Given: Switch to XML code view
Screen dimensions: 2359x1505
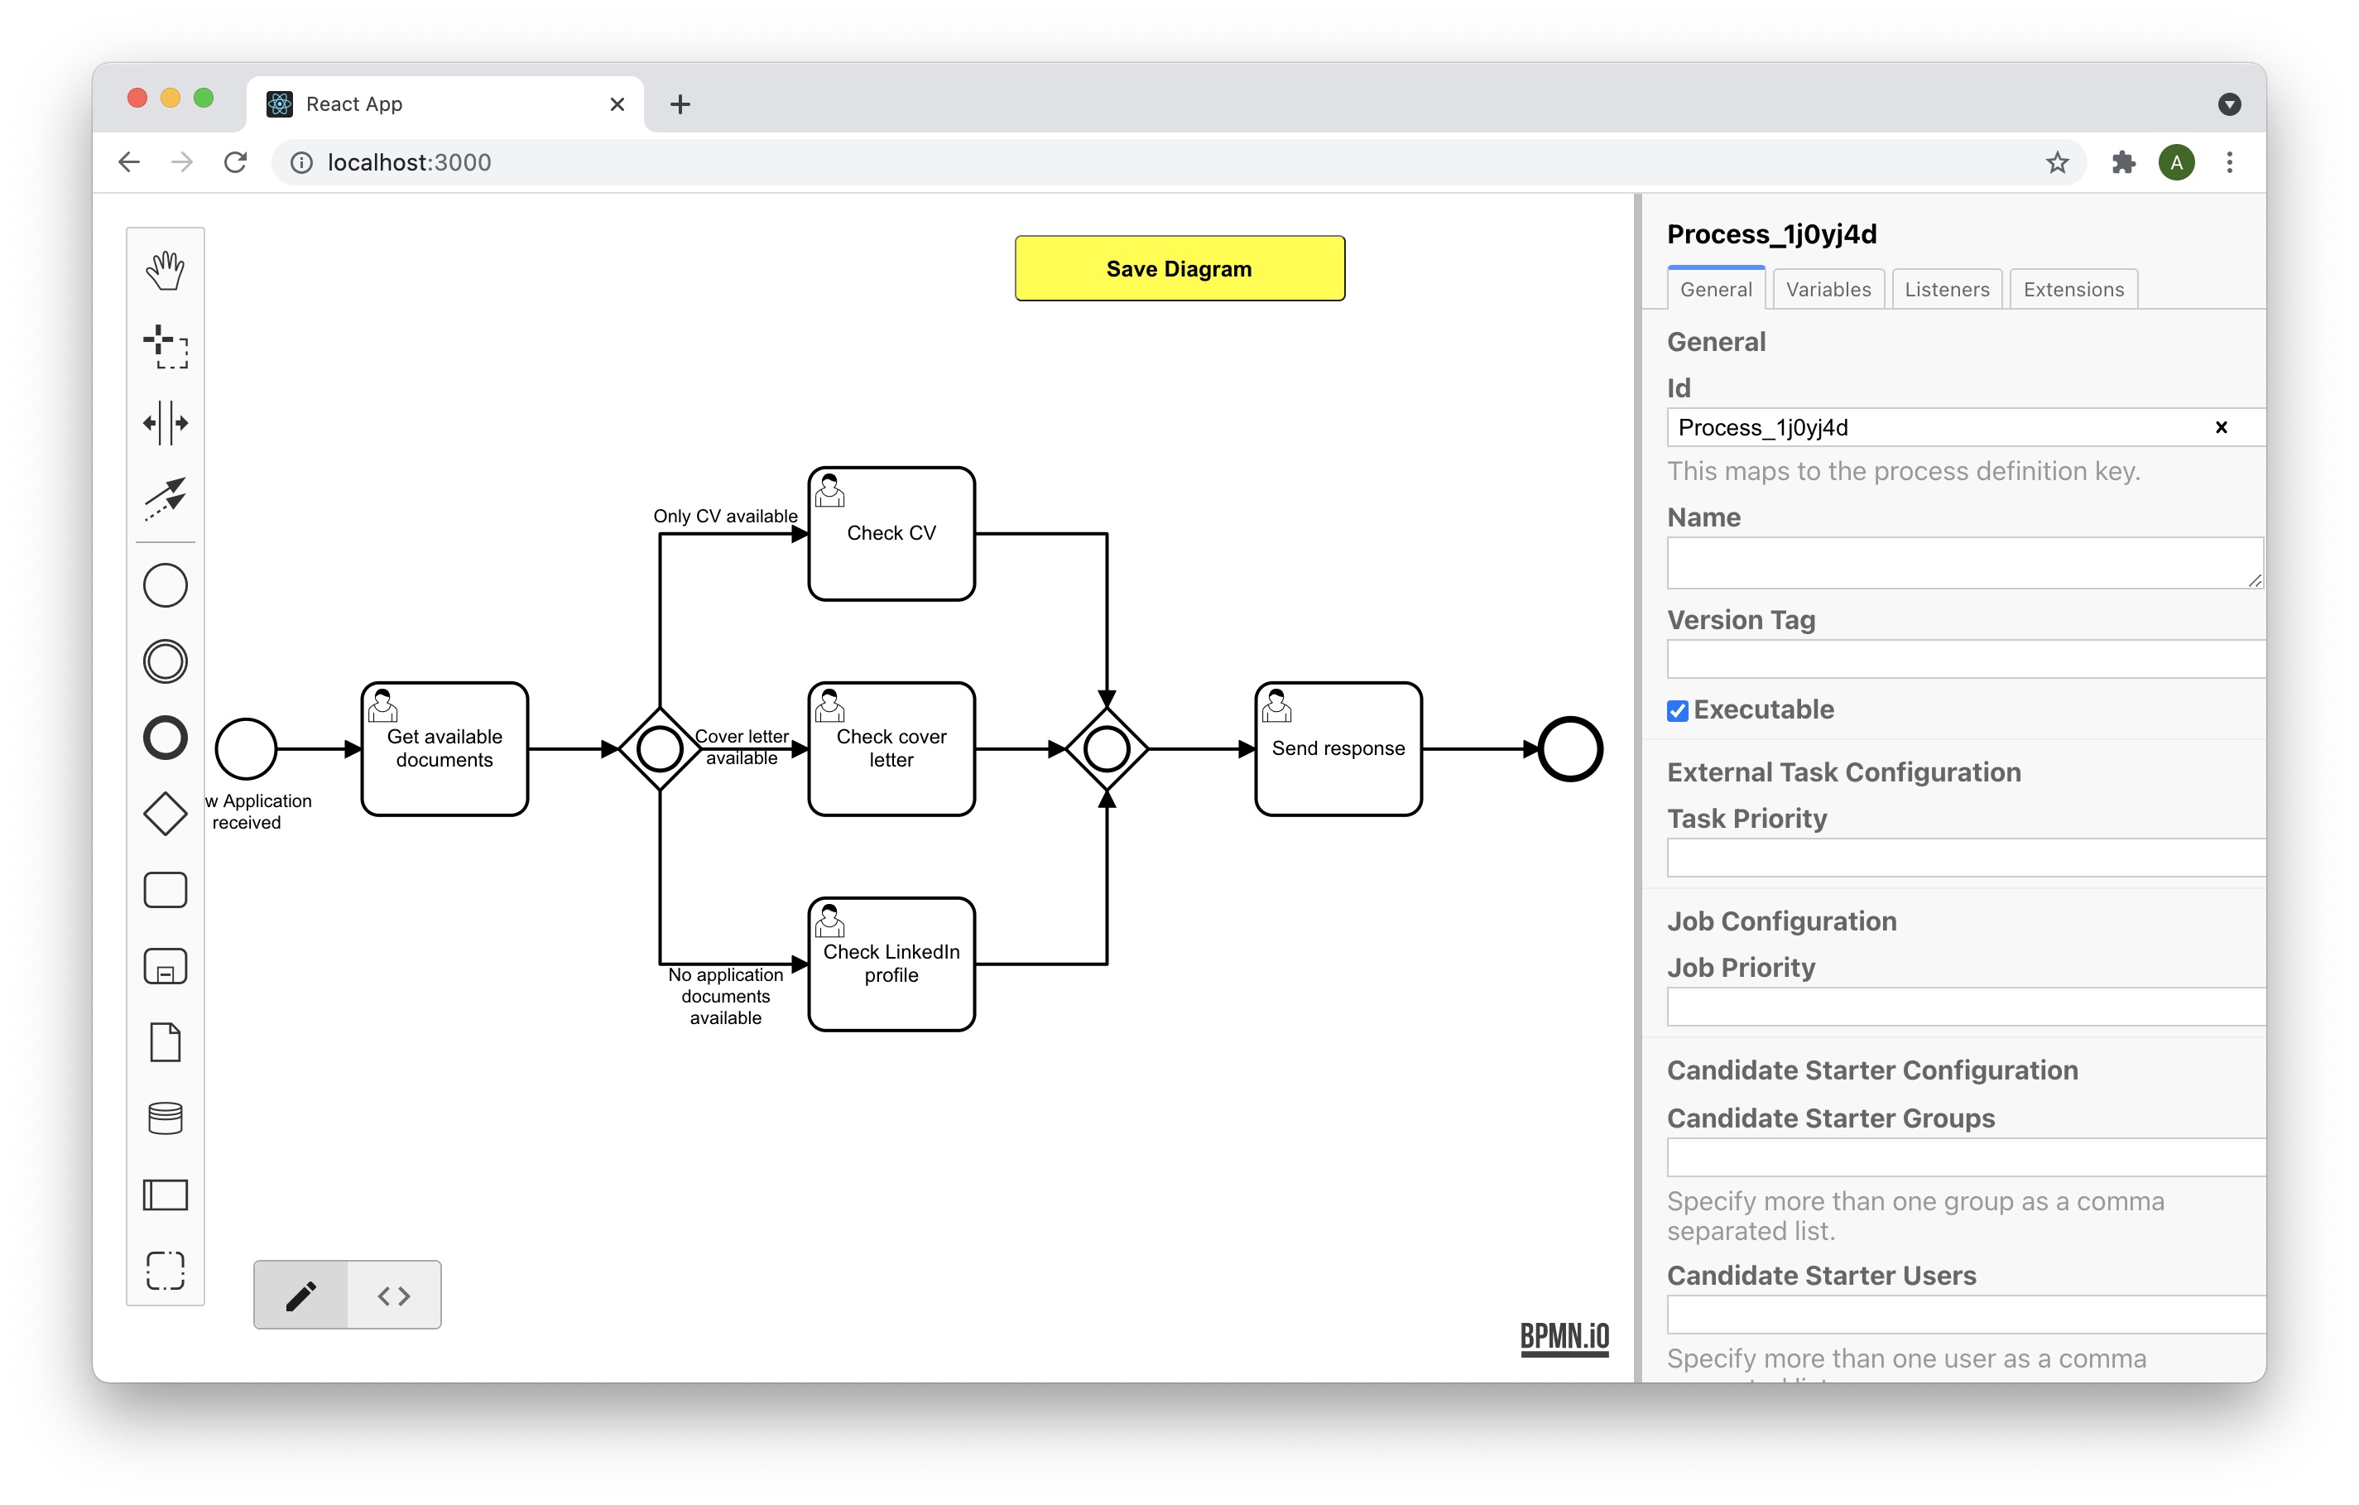Looking at the screenshot, I should [x=394, y=1296].
